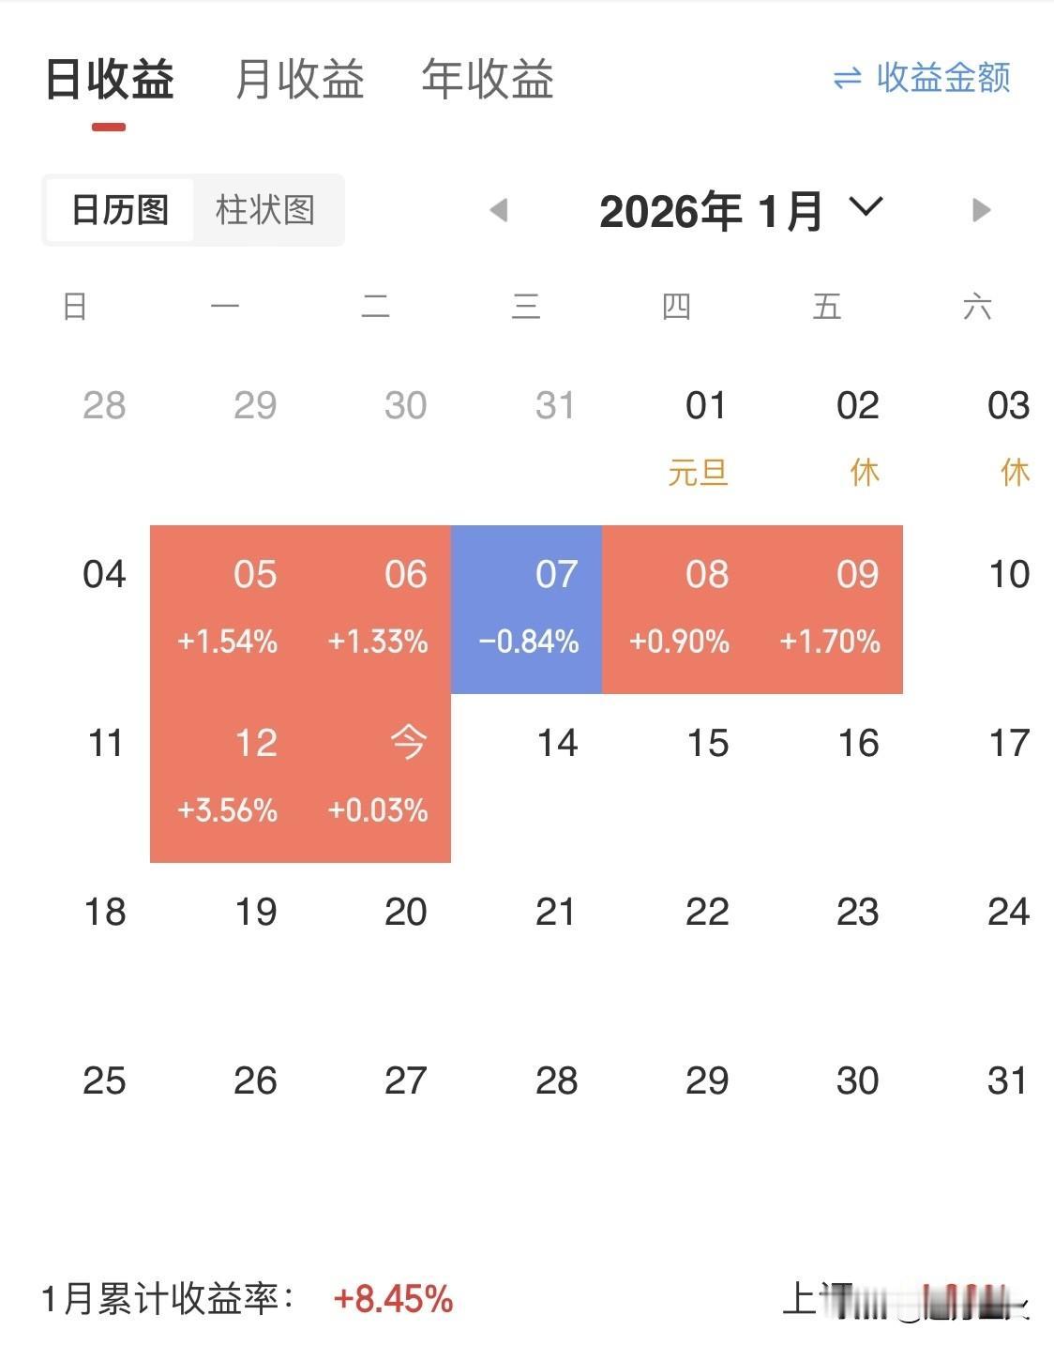This screenshot has height=1345, width=1054.
Task: Open the 年收益 tab
Action: tap(488, 79)
